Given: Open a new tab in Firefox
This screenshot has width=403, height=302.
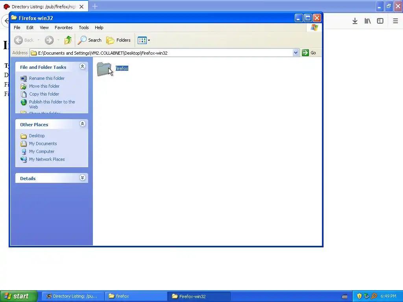Looking at the screenshot, I should coord(95,6).
